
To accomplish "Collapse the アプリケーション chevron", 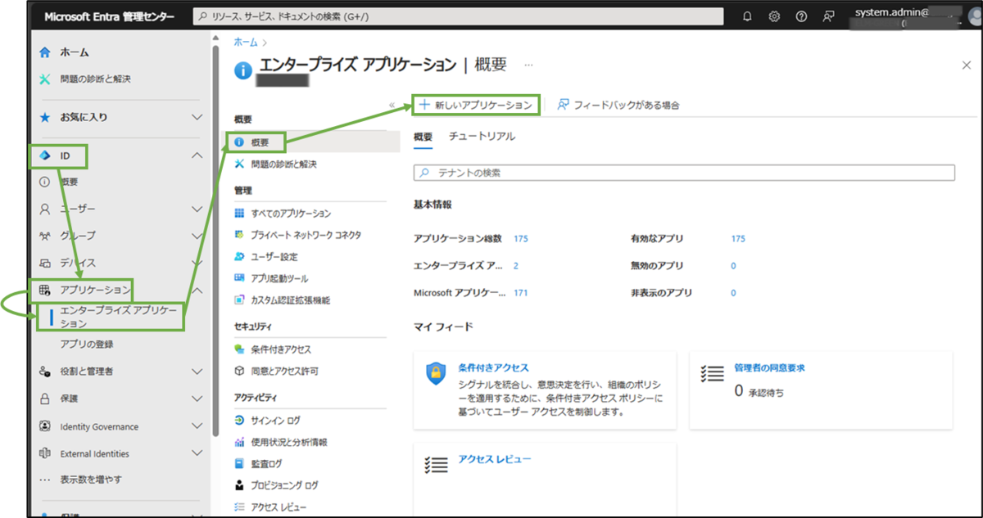I will 197,290.
